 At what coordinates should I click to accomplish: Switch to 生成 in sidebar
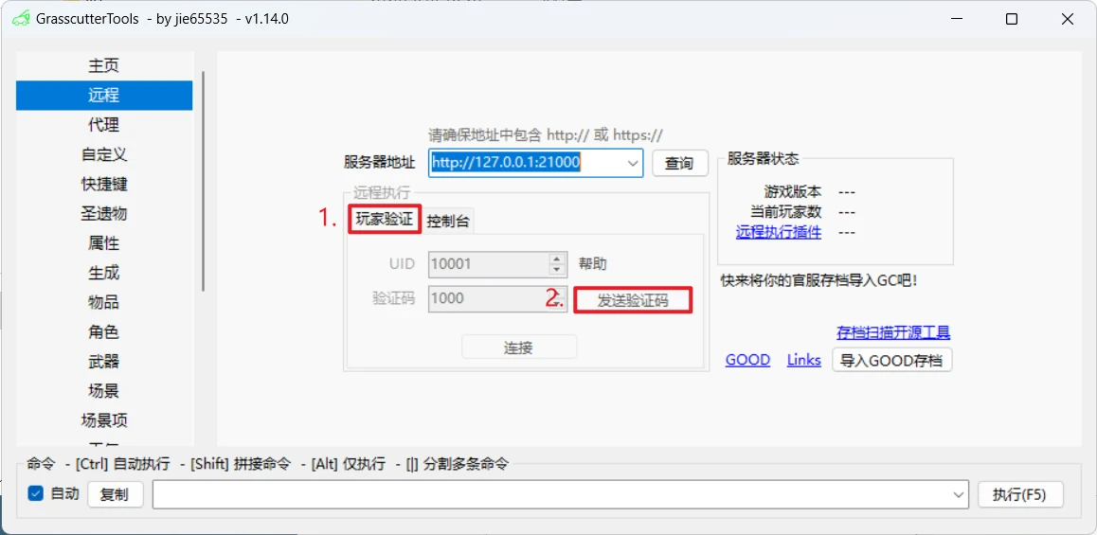[103, 273]
